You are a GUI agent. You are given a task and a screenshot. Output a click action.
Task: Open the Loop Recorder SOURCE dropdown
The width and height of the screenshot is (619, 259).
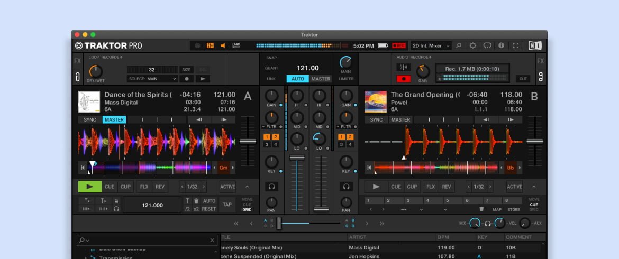[152, 79]
